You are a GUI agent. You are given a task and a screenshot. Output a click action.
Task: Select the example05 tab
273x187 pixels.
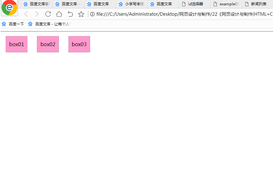226,4
